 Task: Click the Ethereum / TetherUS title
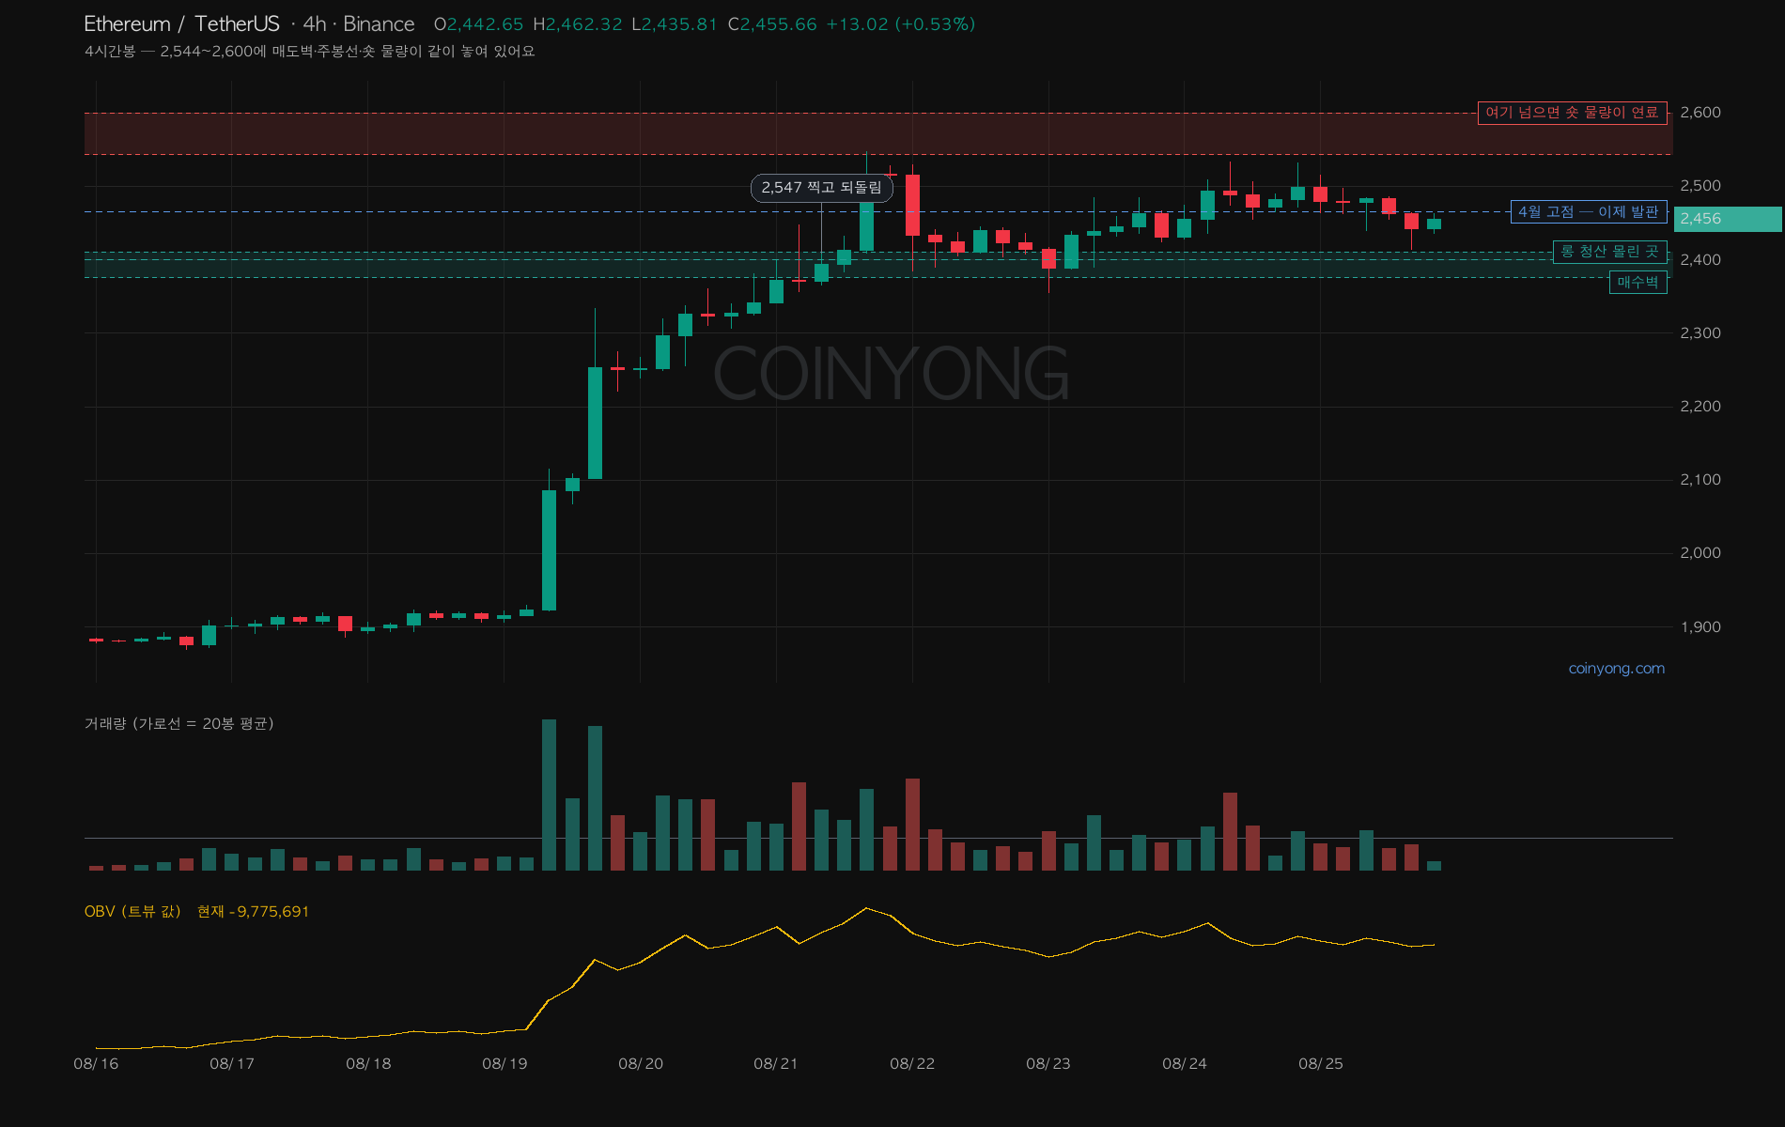[182, 24]
